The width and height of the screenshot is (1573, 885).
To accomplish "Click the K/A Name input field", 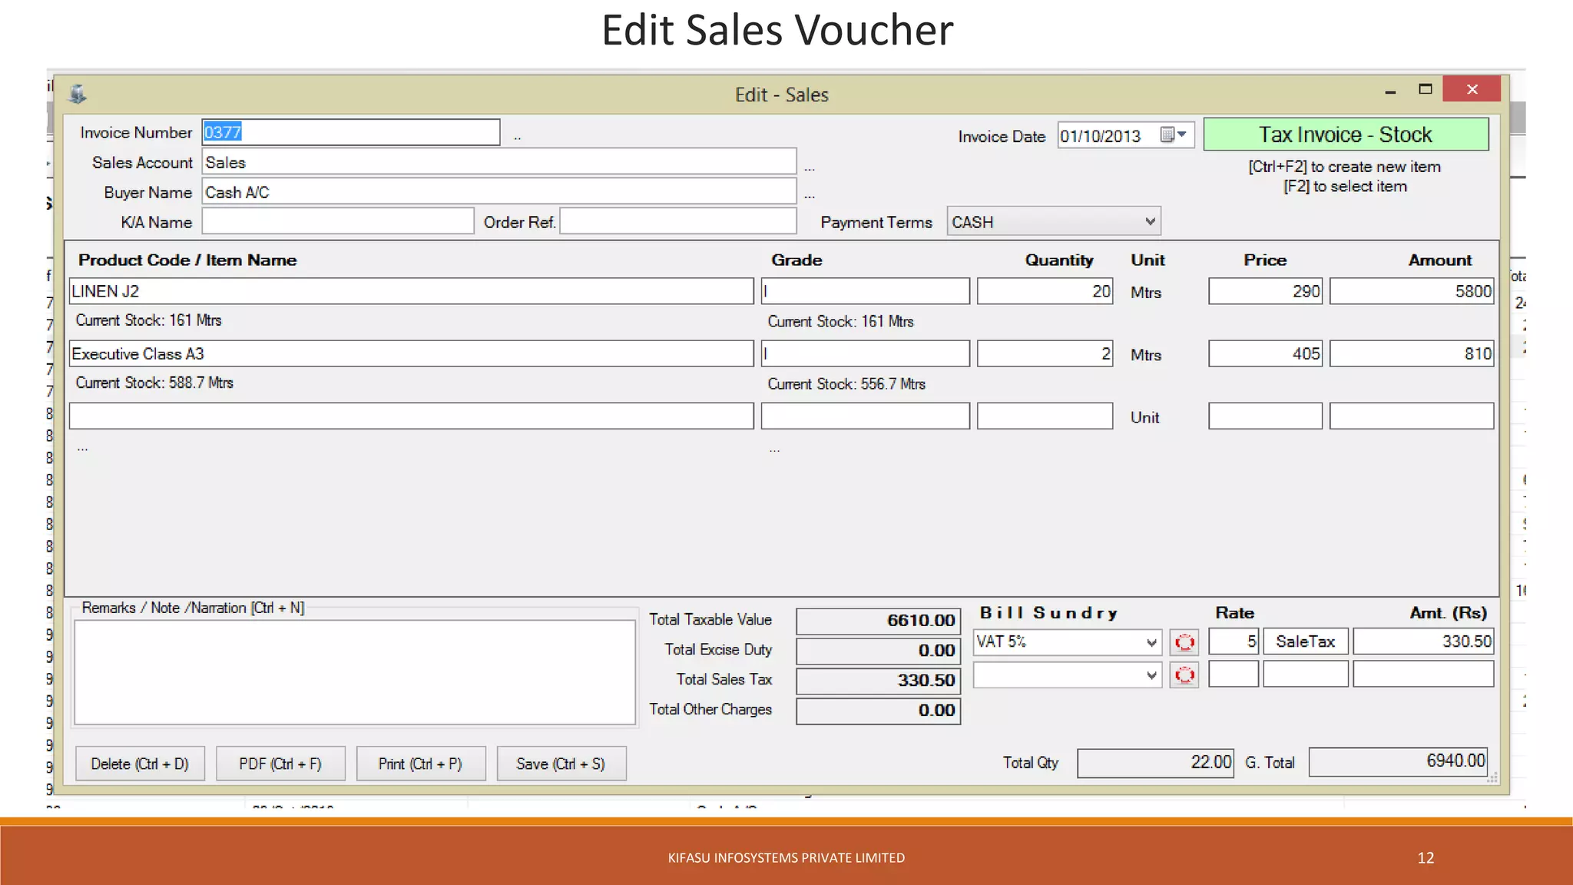I will tap(338, 221).
